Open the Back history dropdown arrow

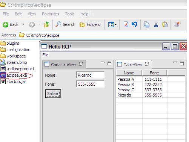coord(23,24)
